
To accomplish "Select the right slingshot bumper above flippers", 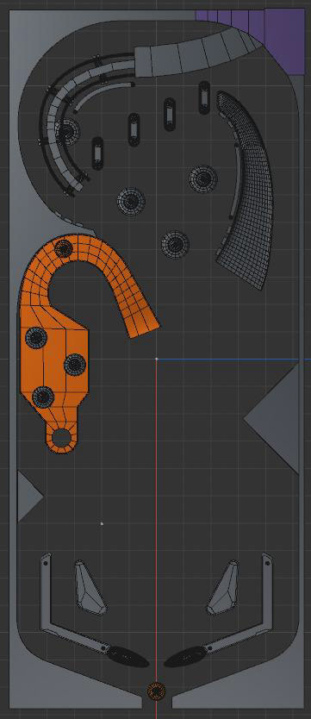I will pos(223,587).
